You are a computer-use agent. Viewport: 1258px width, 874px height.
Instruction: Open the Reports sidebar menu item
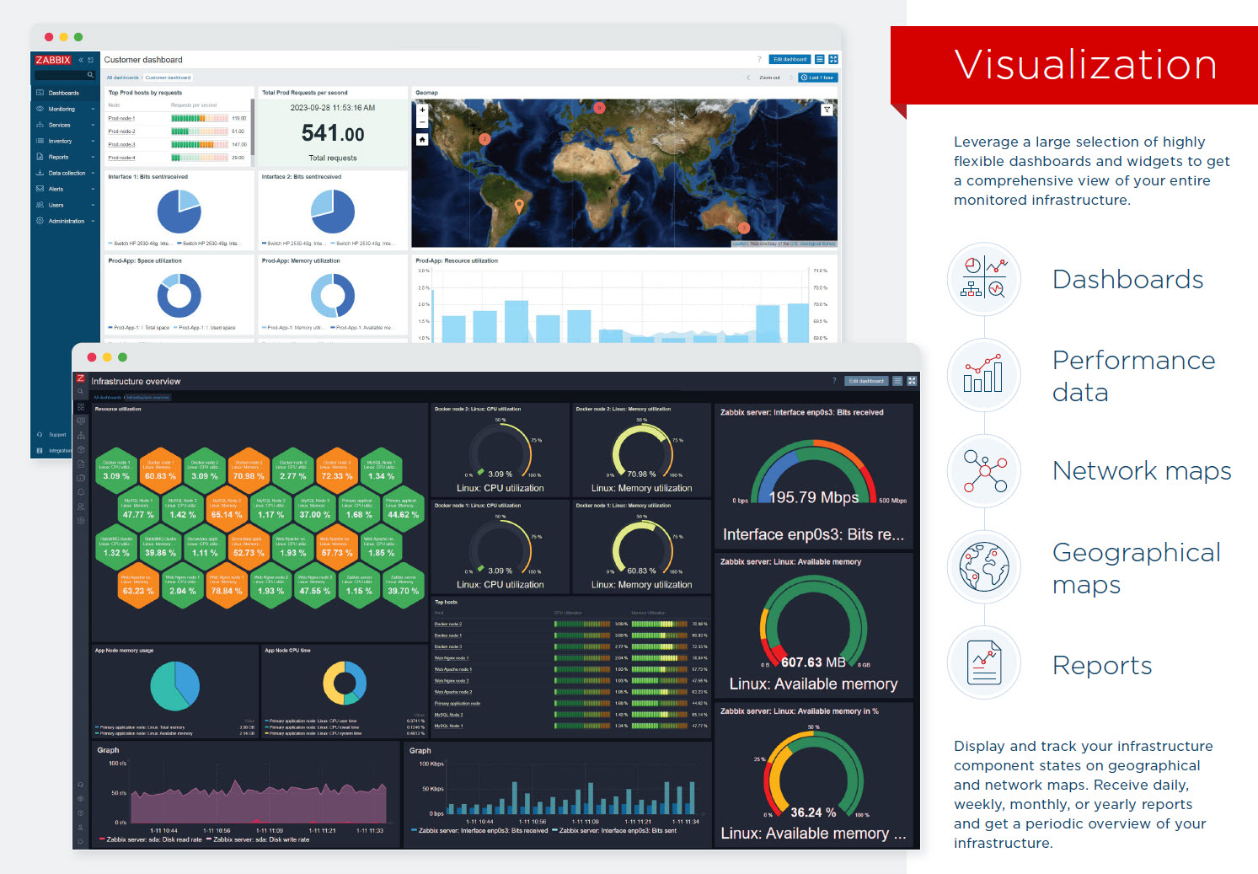(58, 157)
